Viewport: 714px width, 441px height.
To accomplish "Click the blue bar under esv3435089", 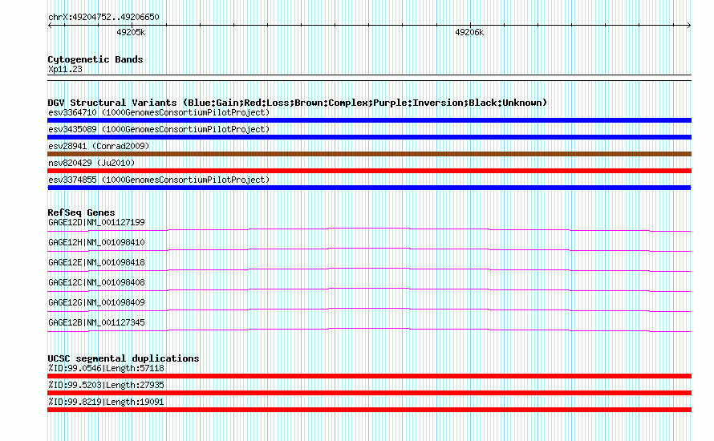I will point(369,137).
